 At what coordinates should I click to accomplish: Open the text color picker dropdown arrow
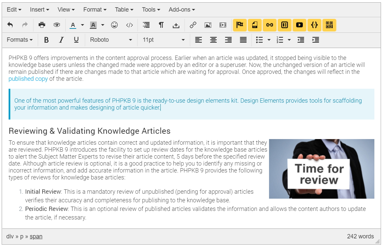[82, 25]
